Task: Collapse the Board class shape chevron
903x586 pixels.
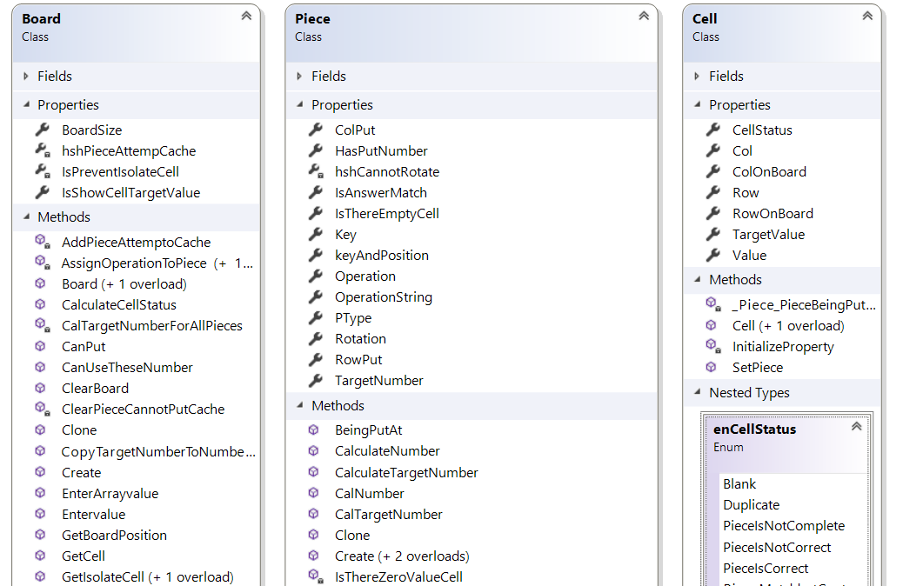Action: click(246, 17)
